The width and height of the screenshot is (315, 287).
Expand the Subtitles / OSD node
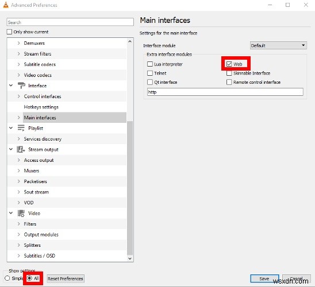coord(19,255)
